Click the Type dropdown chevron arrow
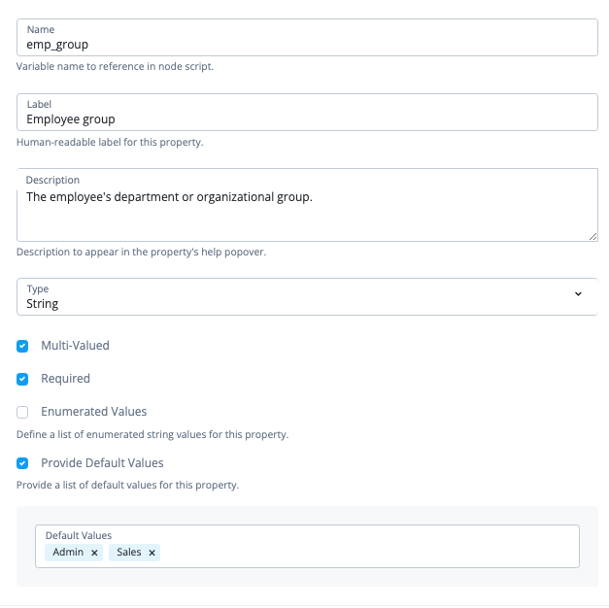Image resolution: width=609 pixels, height=608 pixels. tap(578, 294)
